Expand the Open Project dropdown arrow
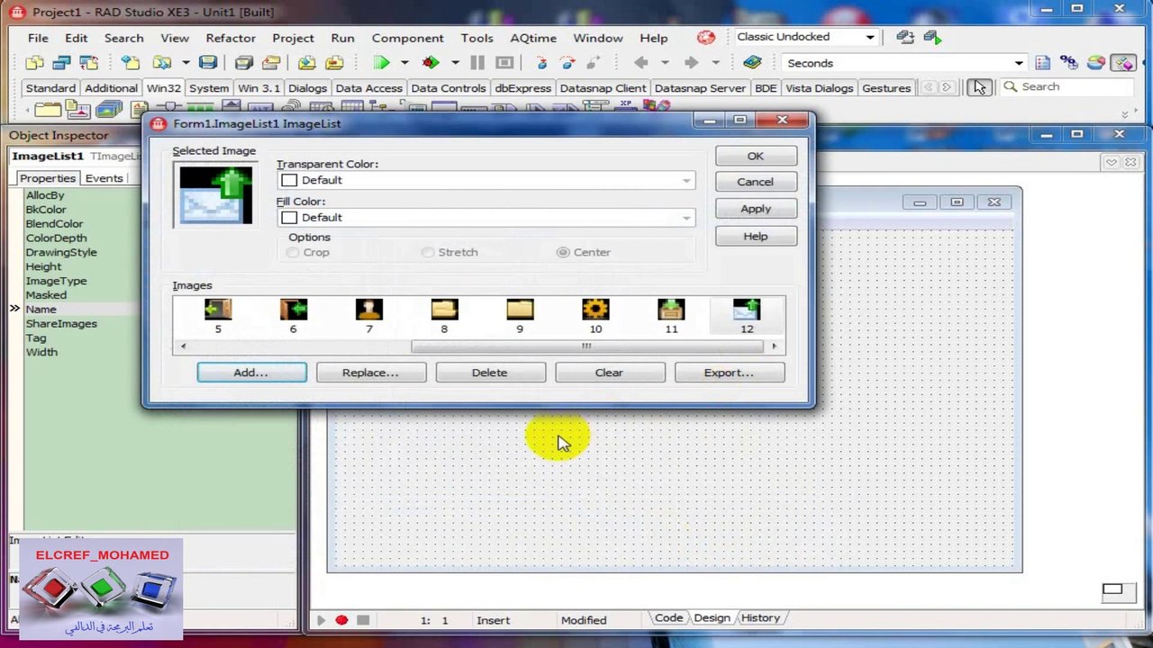This screenshot has height=648, width=1153. (x=186, y=63)
